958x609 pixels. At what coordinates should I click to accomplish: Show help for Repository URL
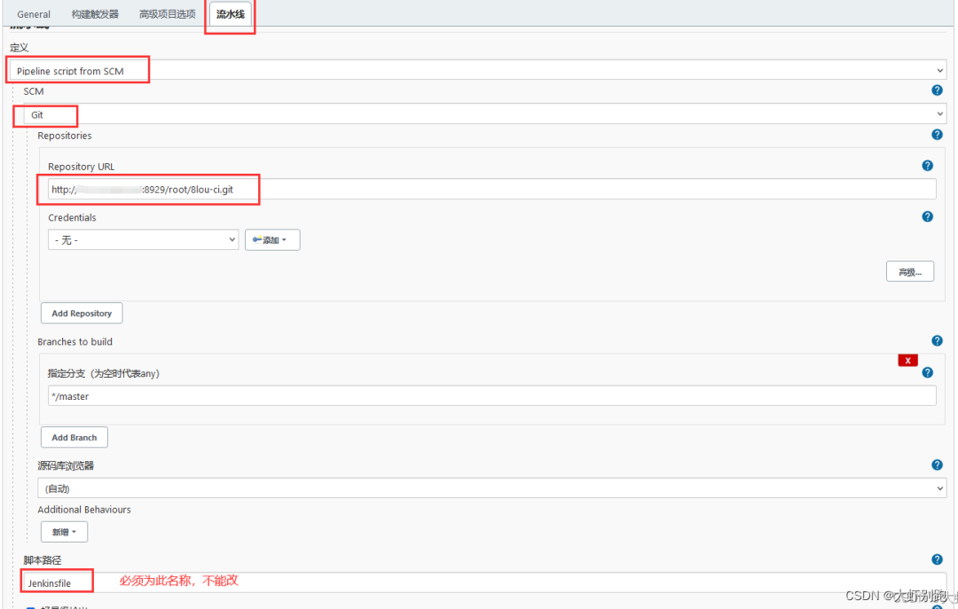[x=927, y=166]
